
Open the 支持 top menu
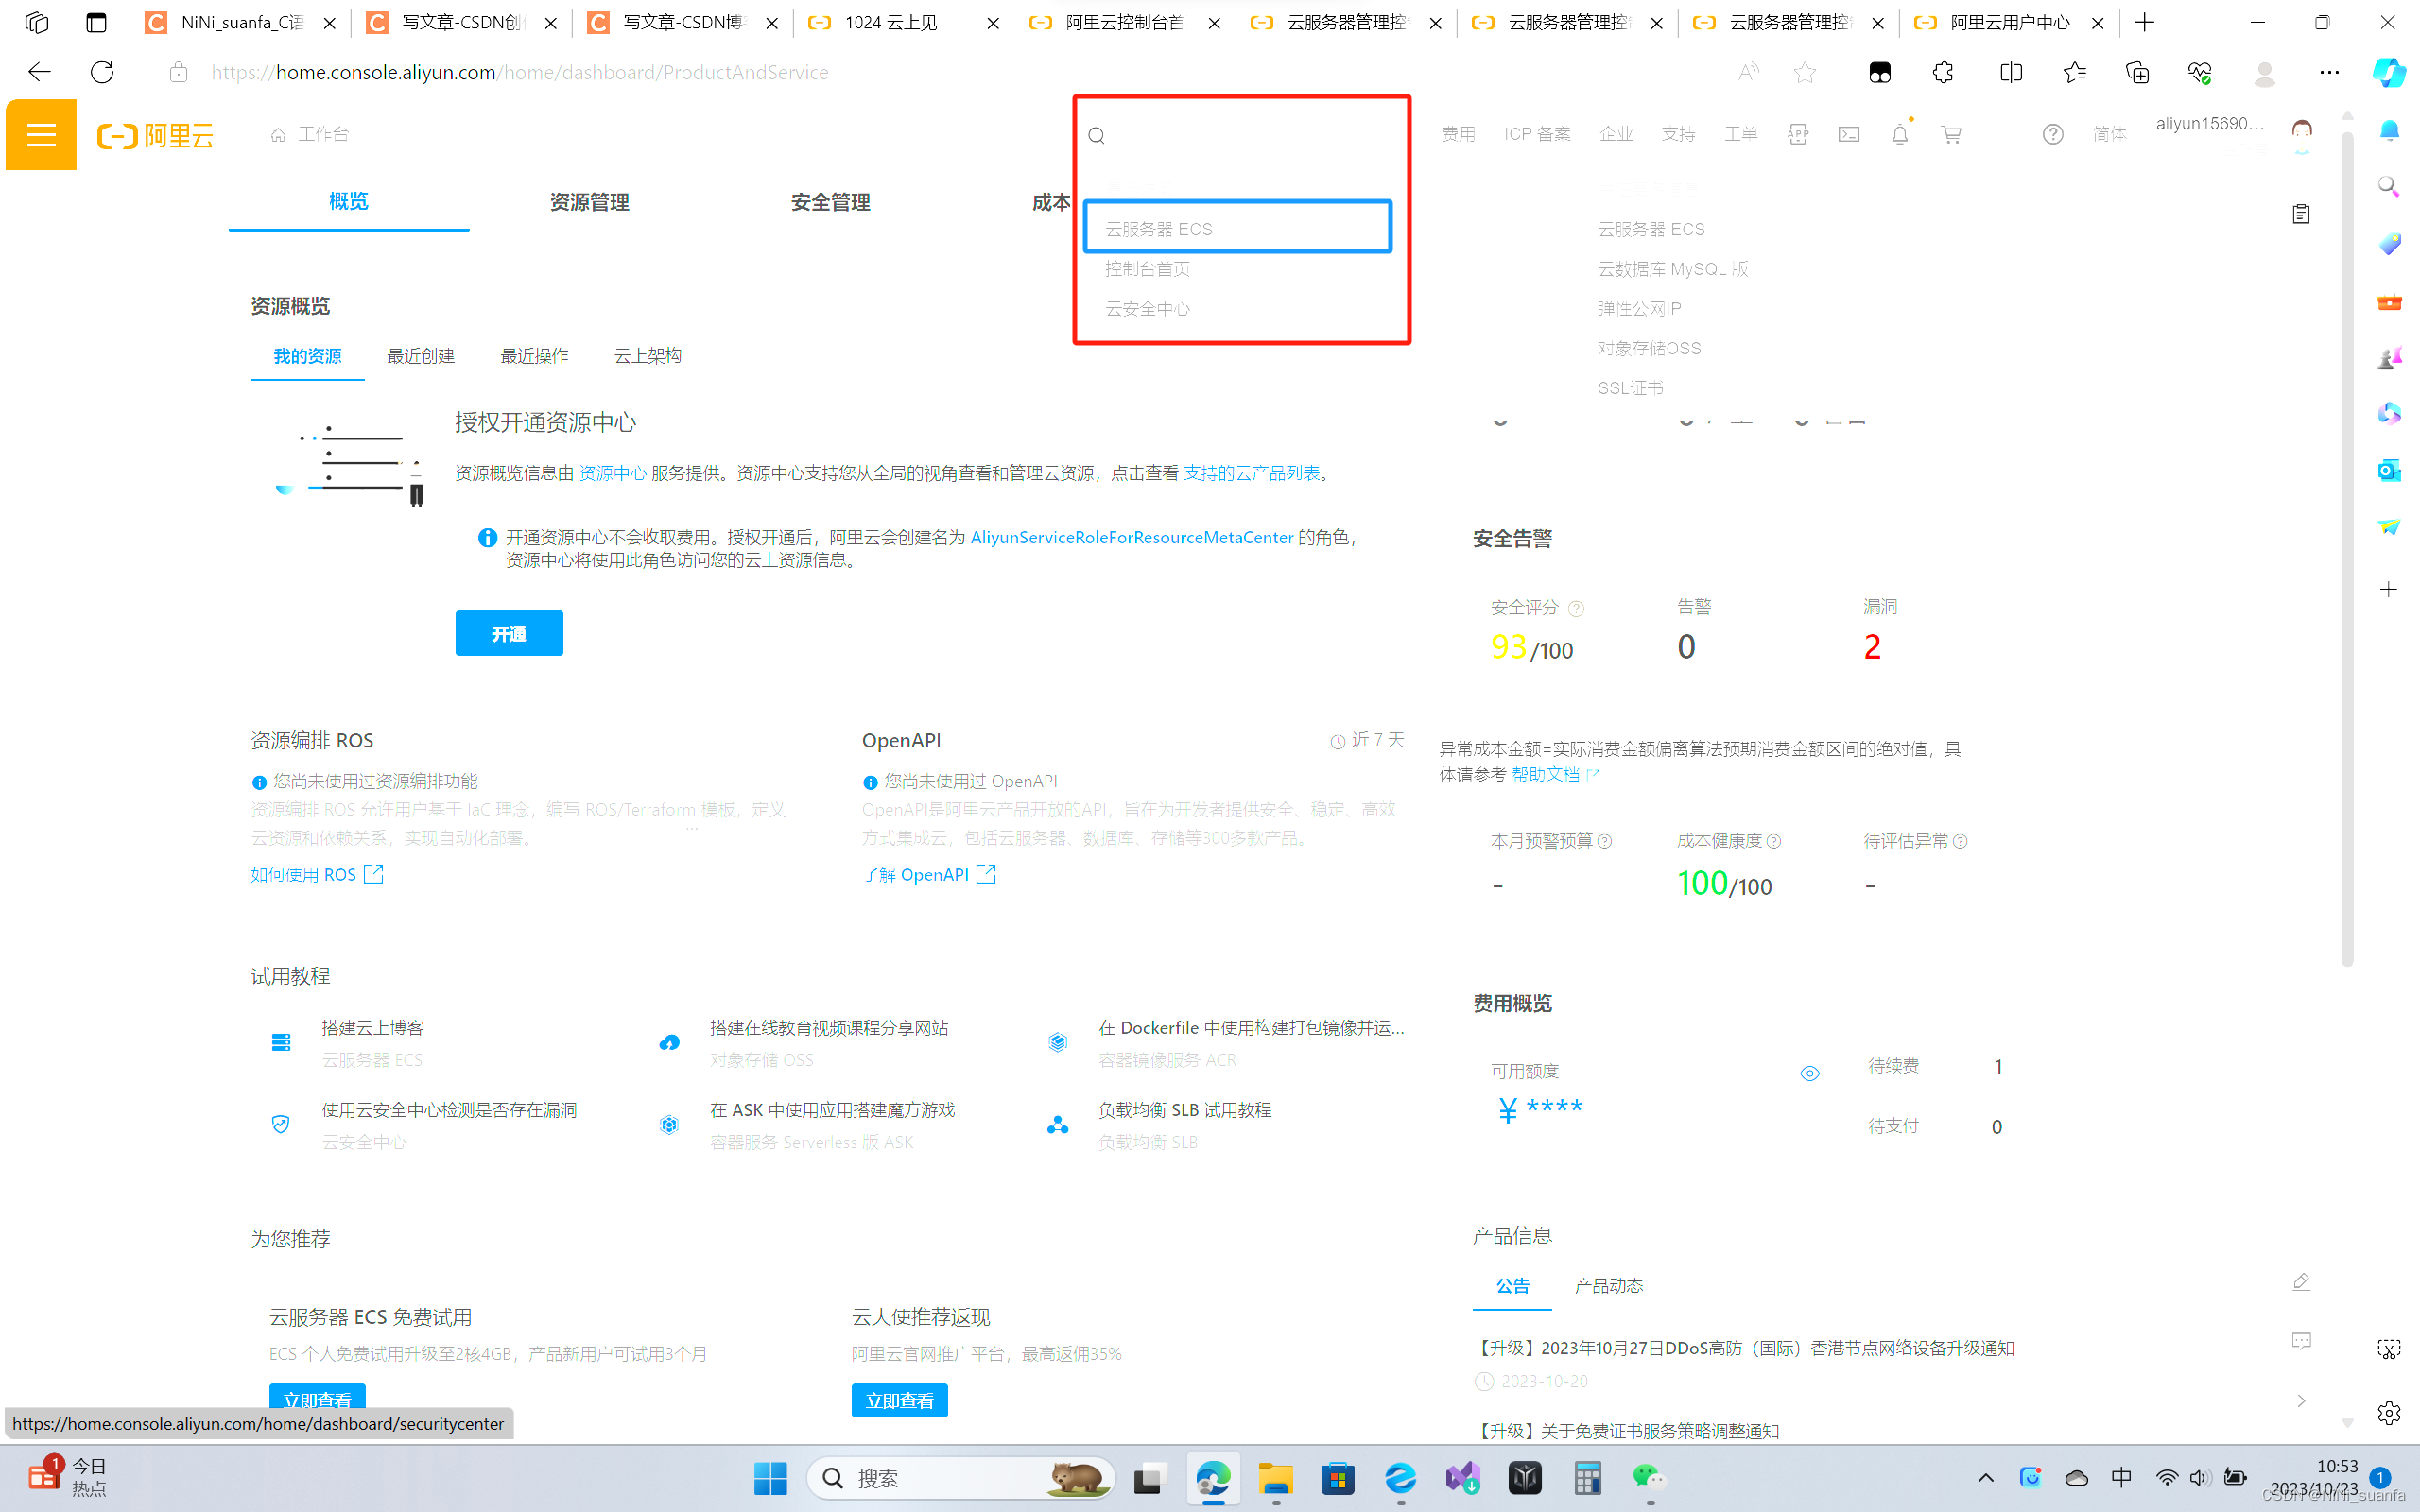tap(1678, 134)
